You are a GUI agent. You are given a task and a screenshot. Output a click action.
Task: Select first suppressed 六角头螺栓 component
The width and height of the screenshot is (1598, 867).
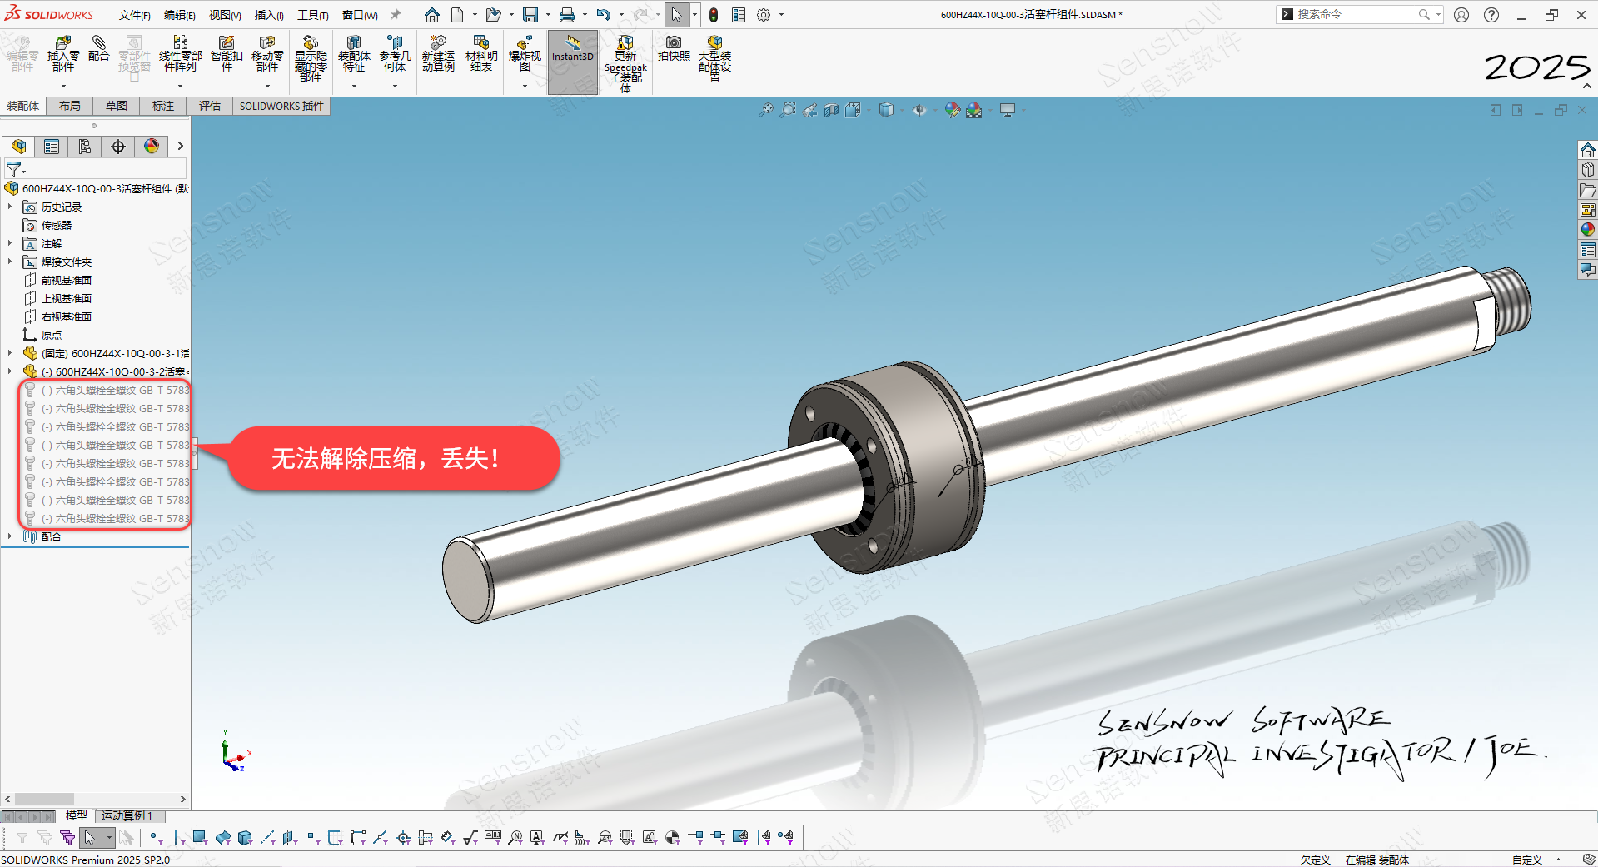pyautogui.click(x=115, y=390)
